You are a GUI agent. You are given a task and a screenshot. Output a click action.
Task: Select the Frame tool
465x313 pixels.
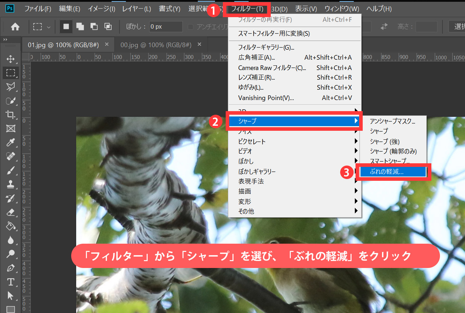pyautogui.click(x=10, y=128)
